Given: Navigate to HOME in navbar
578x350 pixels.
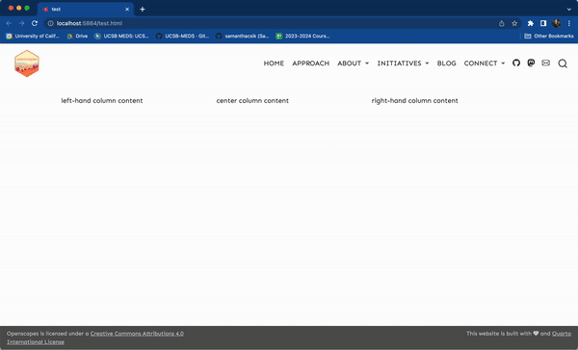Looking at the screenshot, I should 274,63.
